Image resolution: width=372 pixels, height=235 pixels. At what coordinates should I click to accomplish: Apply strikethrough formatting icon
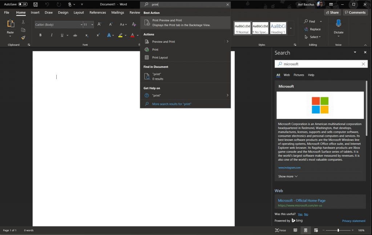pyautogui.click(x=75, y=35)
